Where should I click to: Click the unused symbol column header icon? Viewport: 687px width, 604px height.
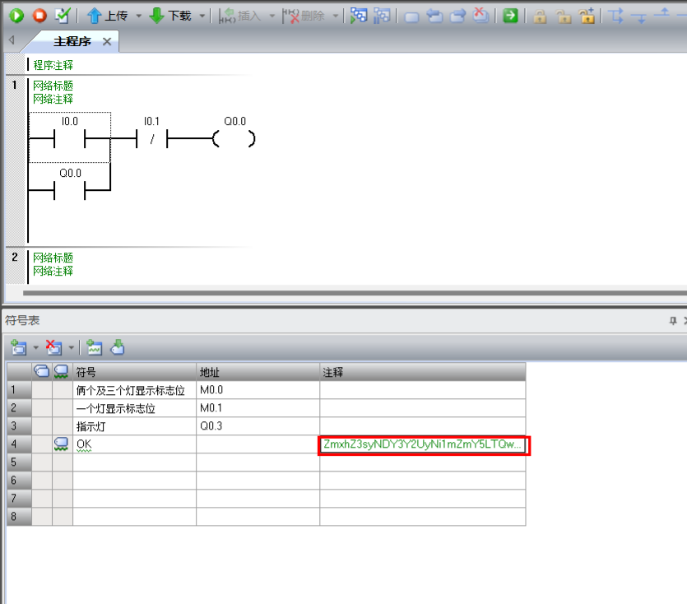coord(62,372)
